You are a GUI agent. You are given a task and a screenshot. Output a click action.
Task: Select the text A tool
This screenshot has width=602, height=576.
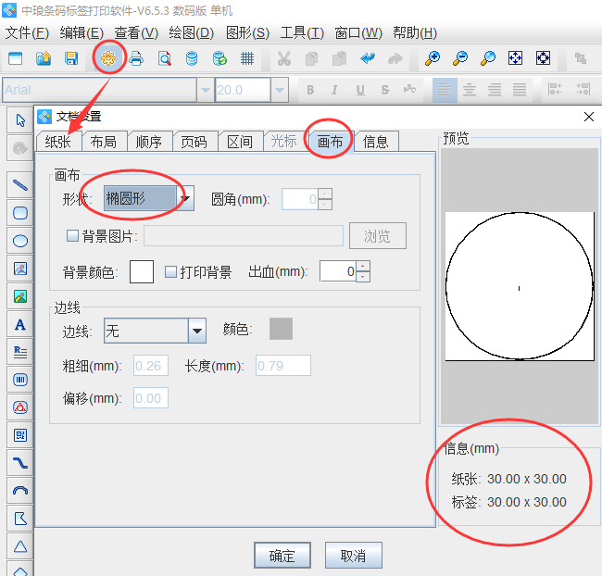[19, 325]
